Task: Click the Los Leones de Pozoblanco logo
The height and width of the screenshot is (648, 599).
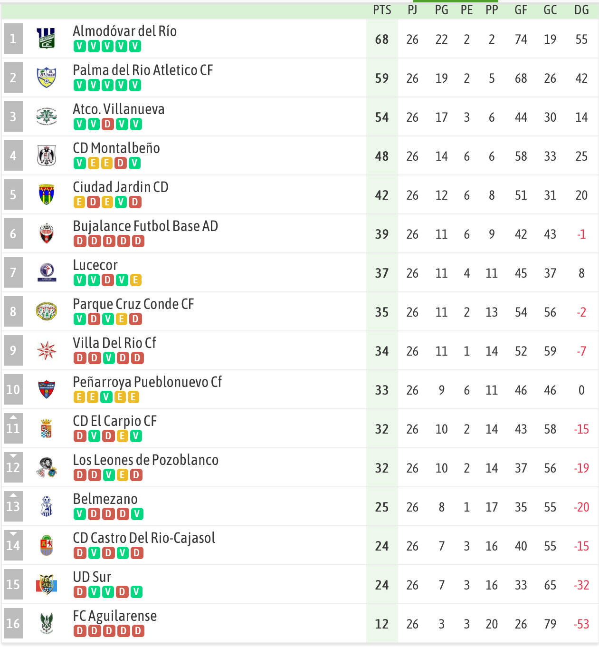Action: (x=47, y=467)
